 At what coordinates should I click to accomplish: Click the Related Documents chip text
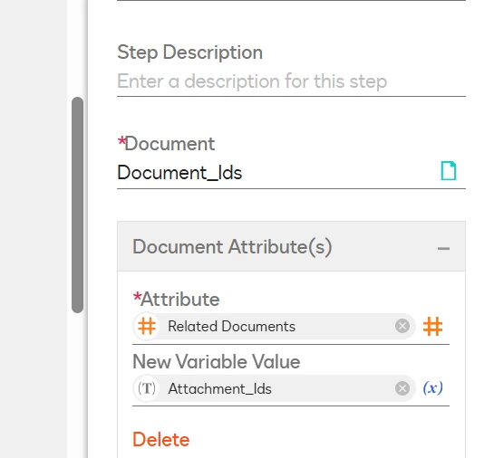tap(231, 326)
